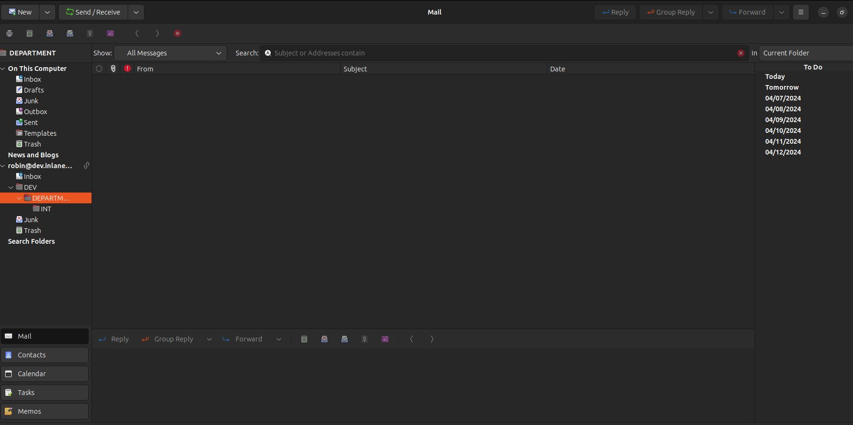The image size is (853, 425).
Task: Collapse the DEV folder tree
Action: [x=11, y=187]
